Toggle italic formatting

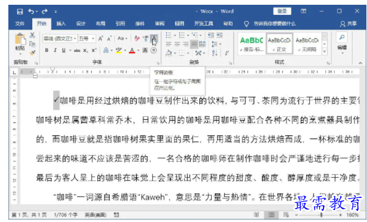(55, 50)
